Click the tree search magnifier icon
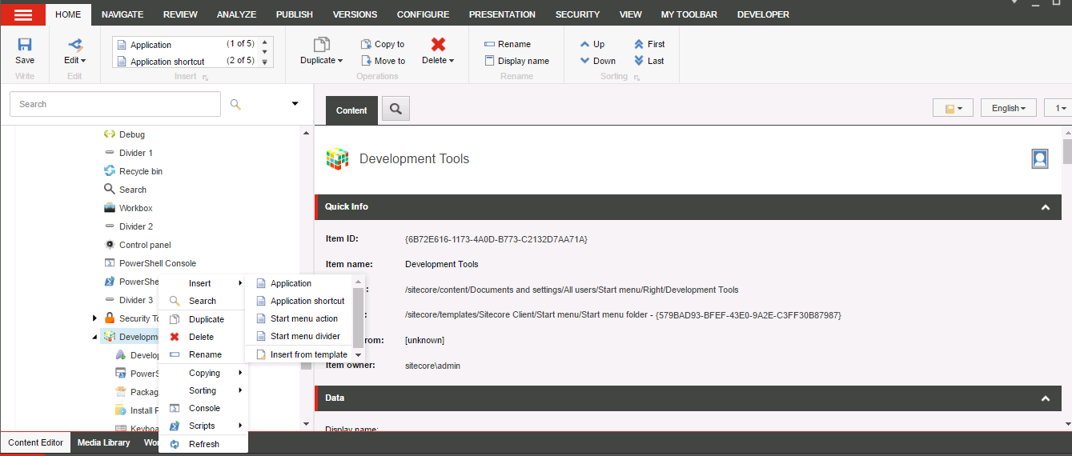The width and height of the screenshot is (1072, 456). point(235,104)
